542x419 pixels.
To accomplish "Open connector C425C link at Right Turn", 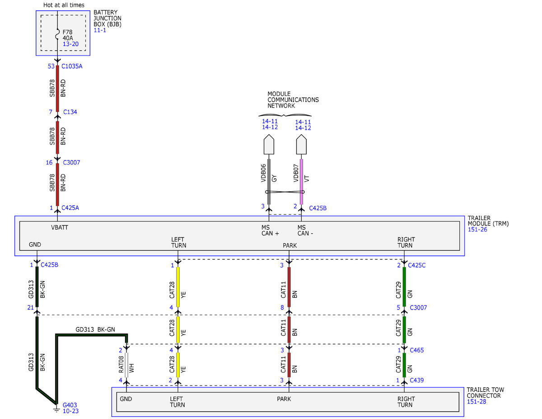I will [416, 265].
